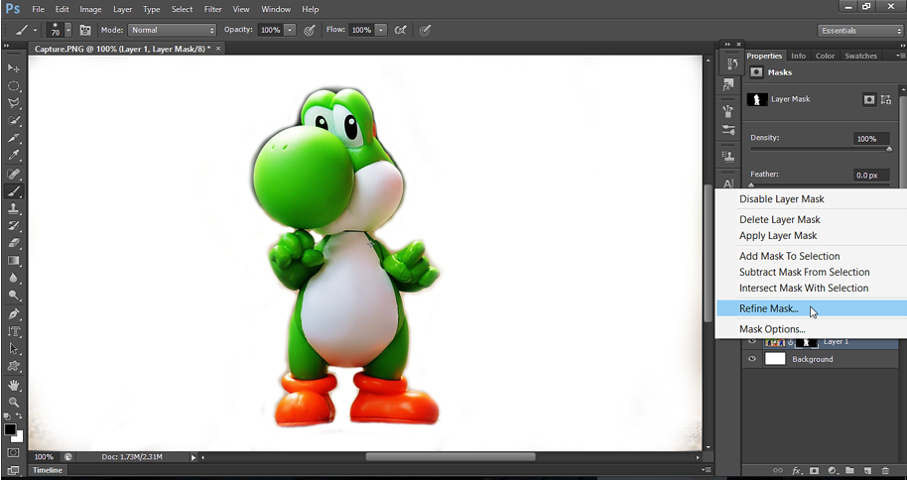Toggle Quick Mask mode
907x480 pixels.
(x=13, y=453)
